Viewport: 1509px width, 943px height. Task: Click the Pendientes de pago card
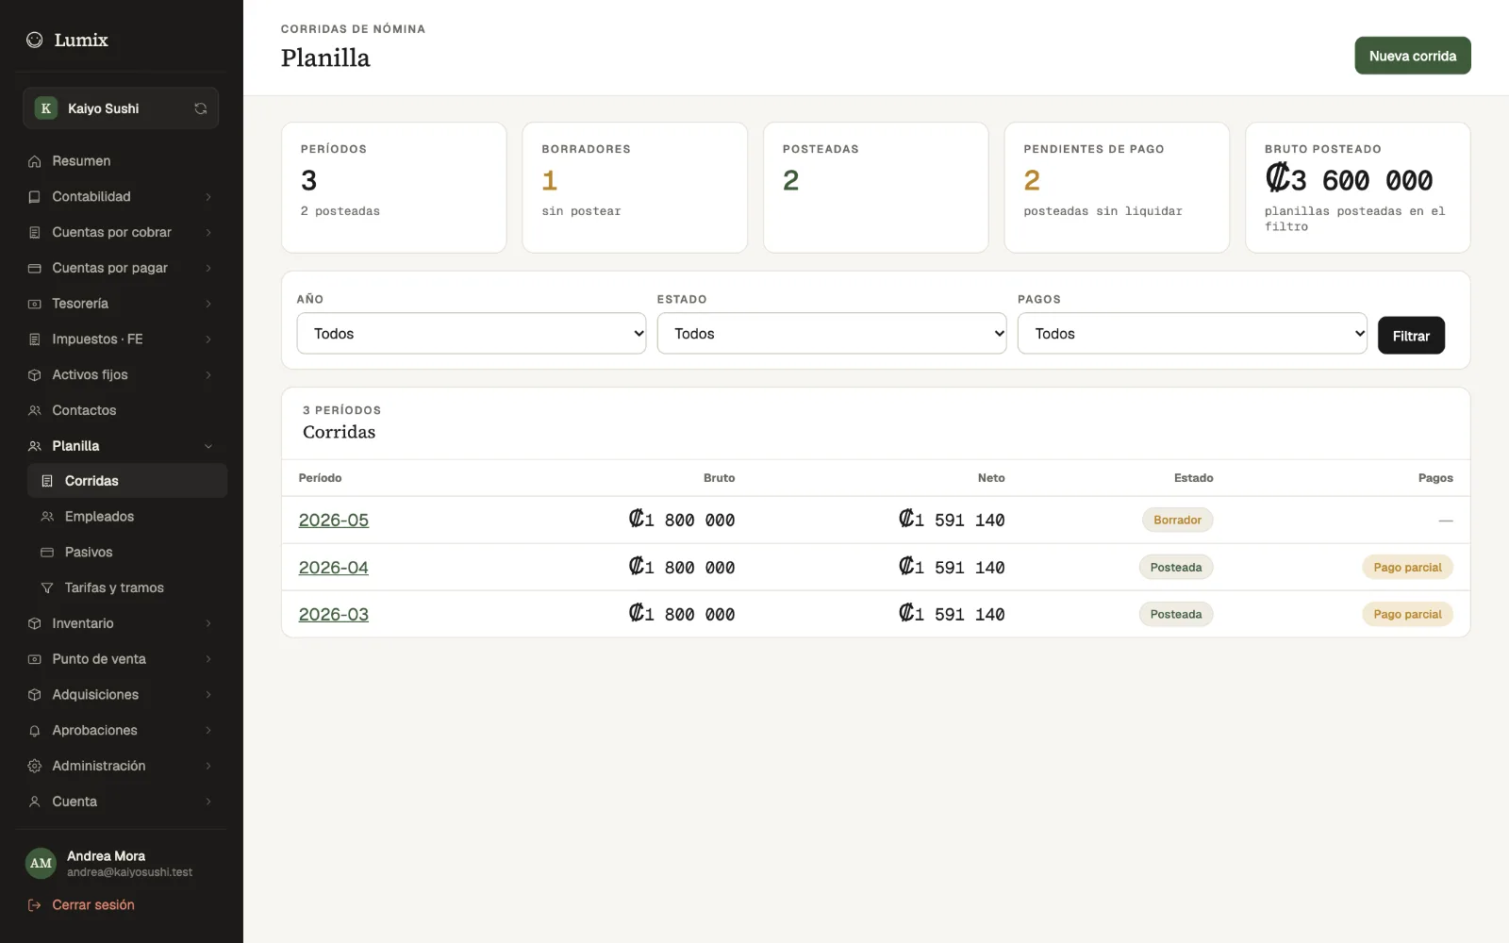(1117, 188)
